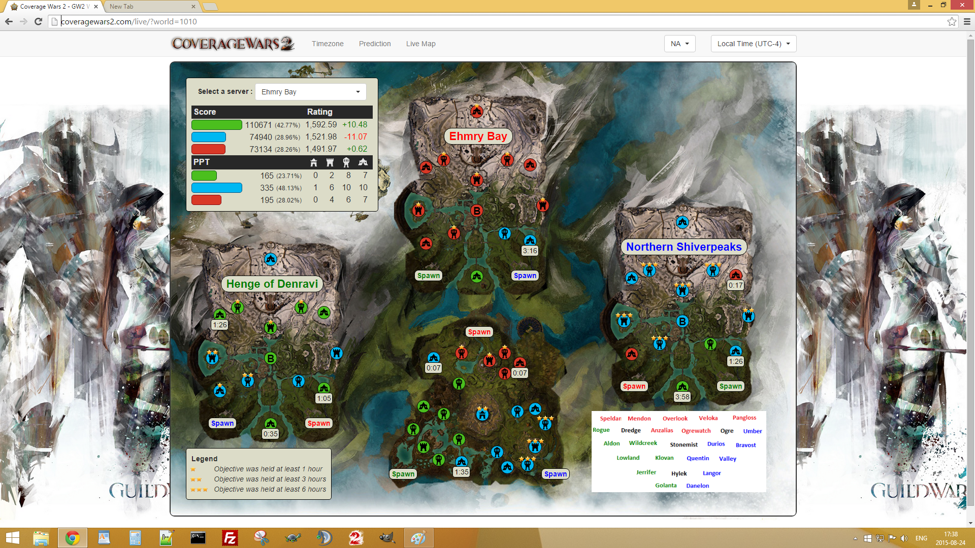
Task: Open the Select a server dropdown
Action: click(310, 92)
